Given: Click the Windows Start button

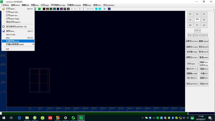Looking at the screenshot, I should coord(4,118).
